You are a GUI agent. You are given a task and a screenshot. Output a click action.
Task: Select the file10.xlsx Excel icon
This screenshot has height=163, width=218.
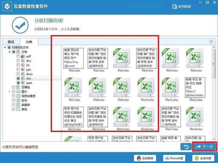coord(146,87)
